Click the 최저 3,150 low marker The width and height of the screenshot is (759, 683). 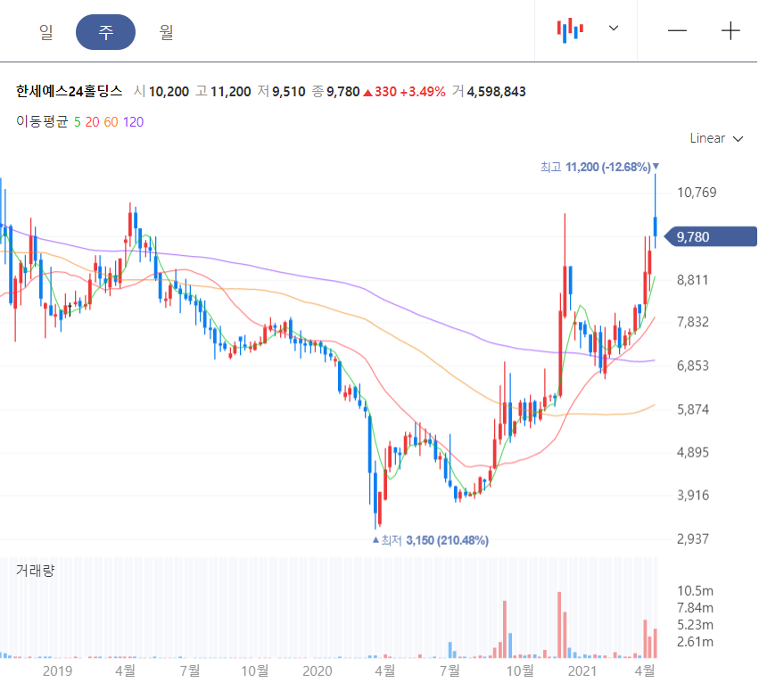[x=430, y=540]
